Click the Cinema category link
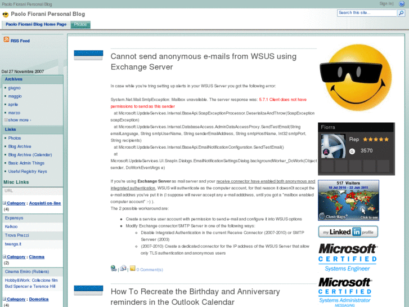This screenshot has height=307, width=409. [37, 257]
